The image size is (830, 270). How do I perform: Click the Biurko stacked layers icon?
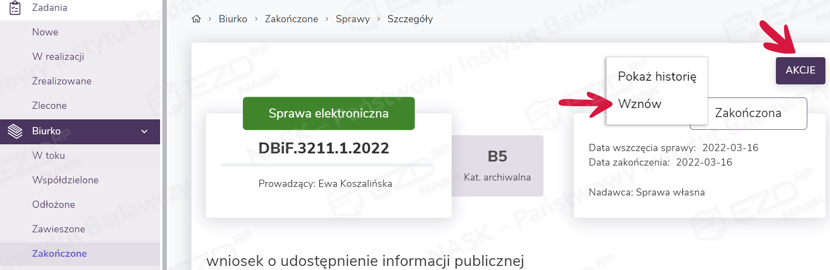point(15,131)
